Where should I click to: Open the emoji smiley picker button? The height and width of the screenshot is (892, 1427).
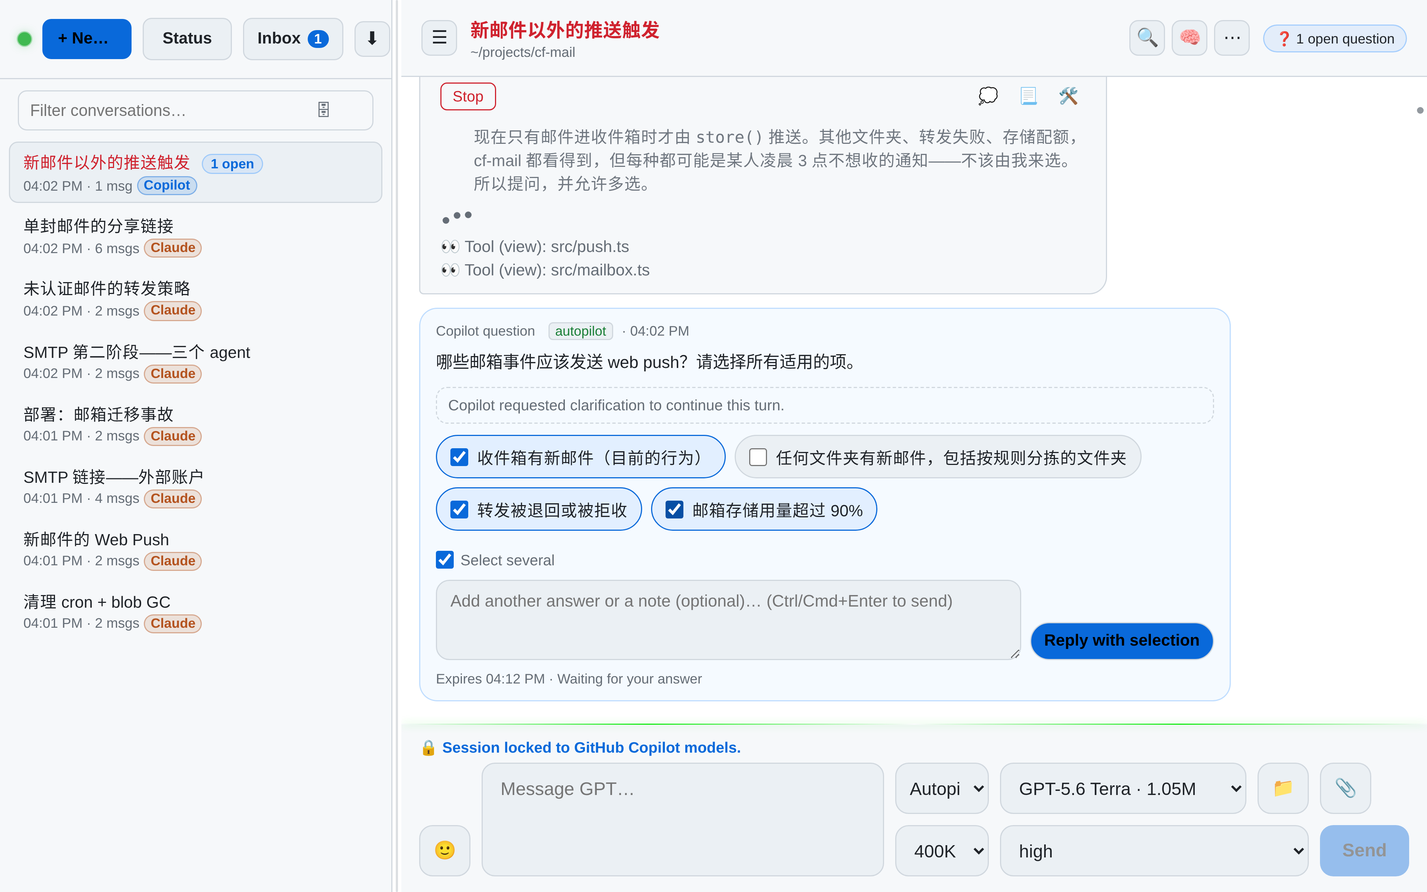(x=444, y=850)
